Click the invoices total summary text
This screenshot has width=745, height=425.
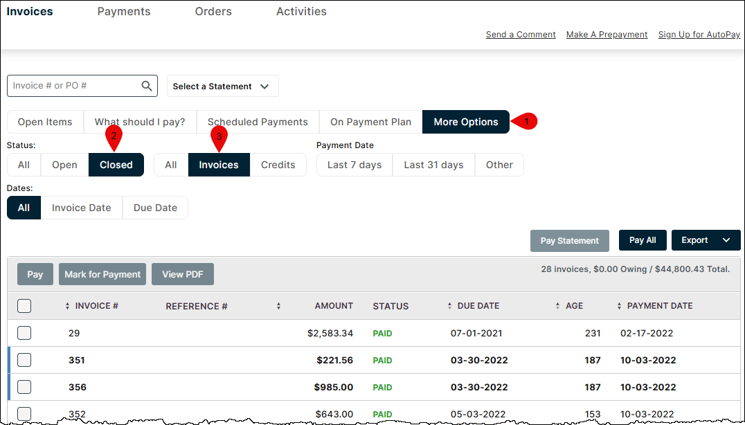click(635, 269)
